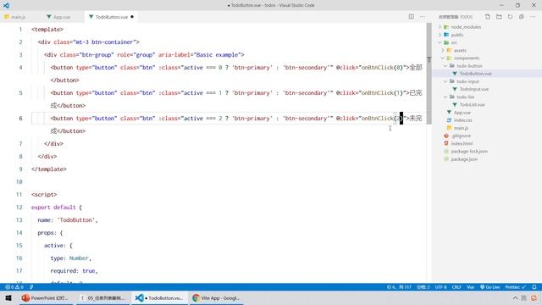Click the lightning icon in status bar
This screenshot has width=542, height=305.
[31, 287]
